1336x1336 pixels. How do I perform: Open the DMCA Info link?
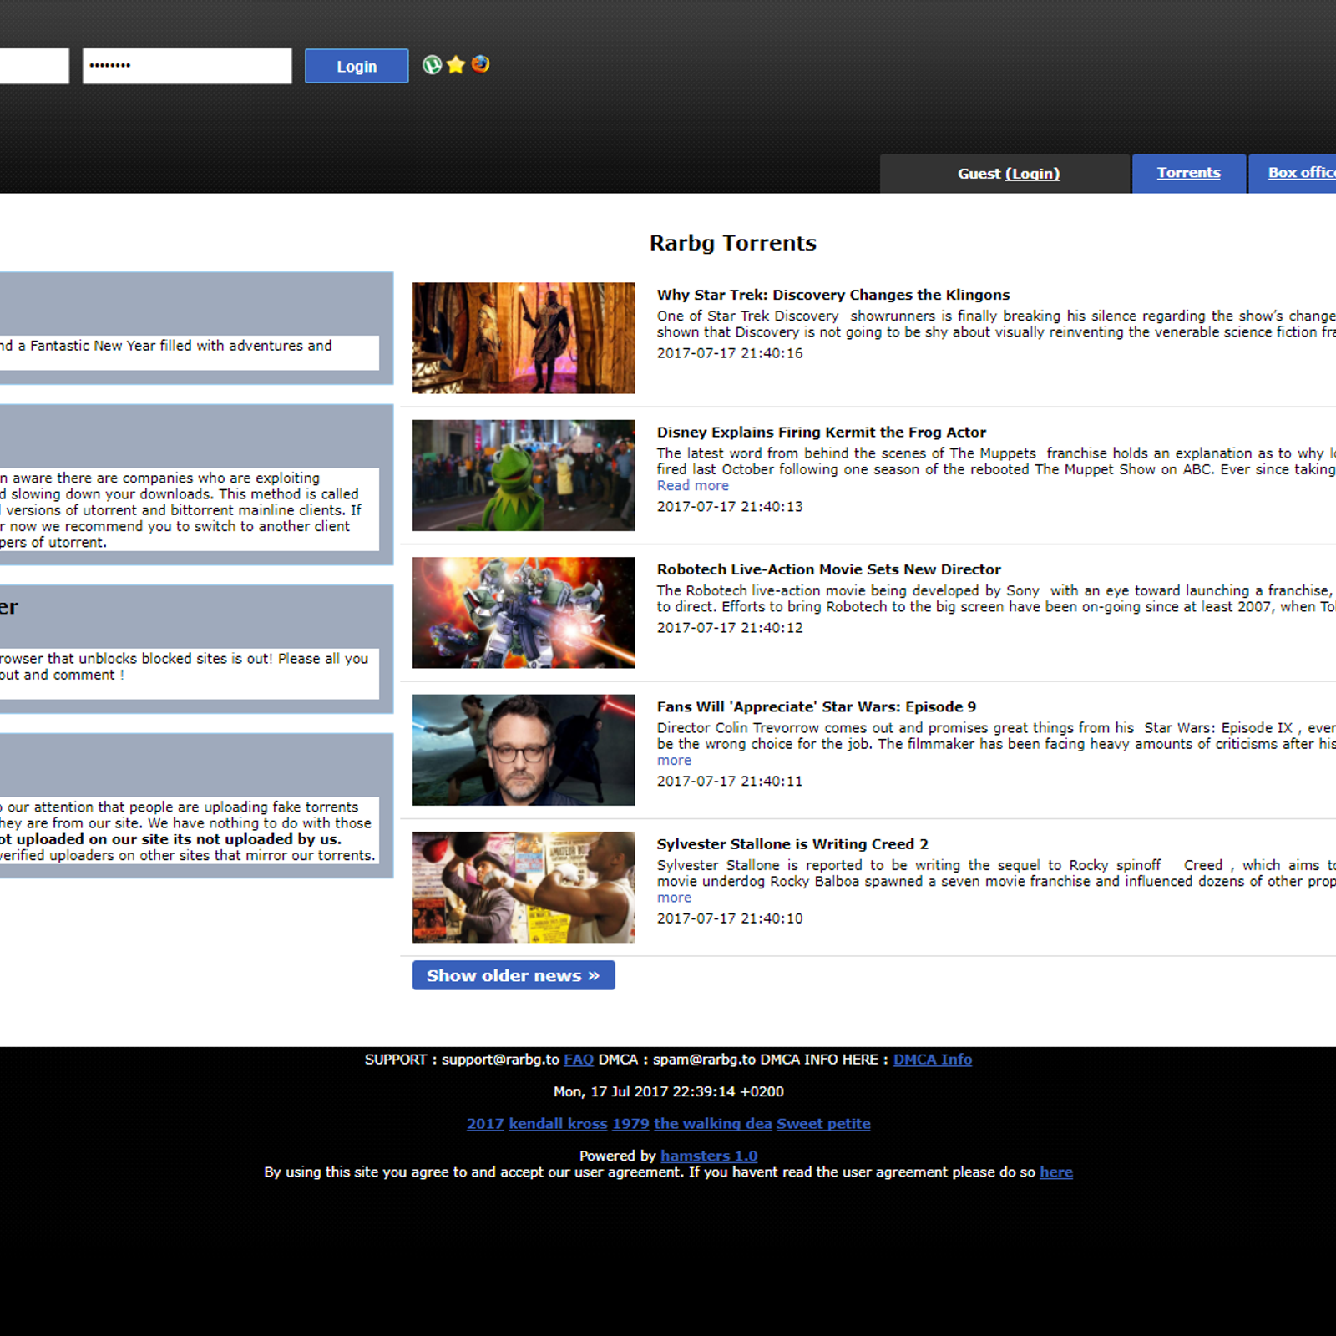(x=933, y=1060)
